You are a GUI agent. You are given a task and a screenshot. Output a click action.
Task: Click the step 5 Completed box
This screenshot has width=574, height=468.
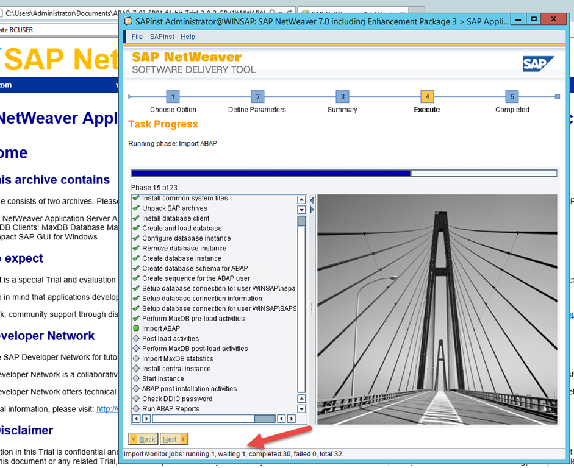[x=512, y=97]
